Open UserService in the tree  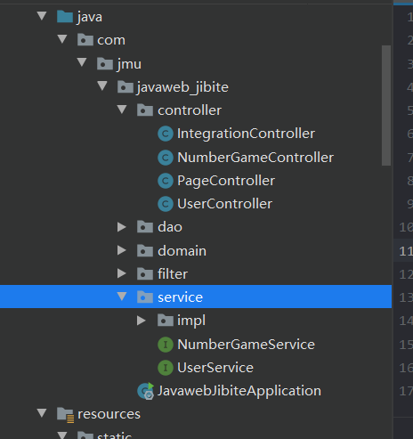click(x=215, y=368)
